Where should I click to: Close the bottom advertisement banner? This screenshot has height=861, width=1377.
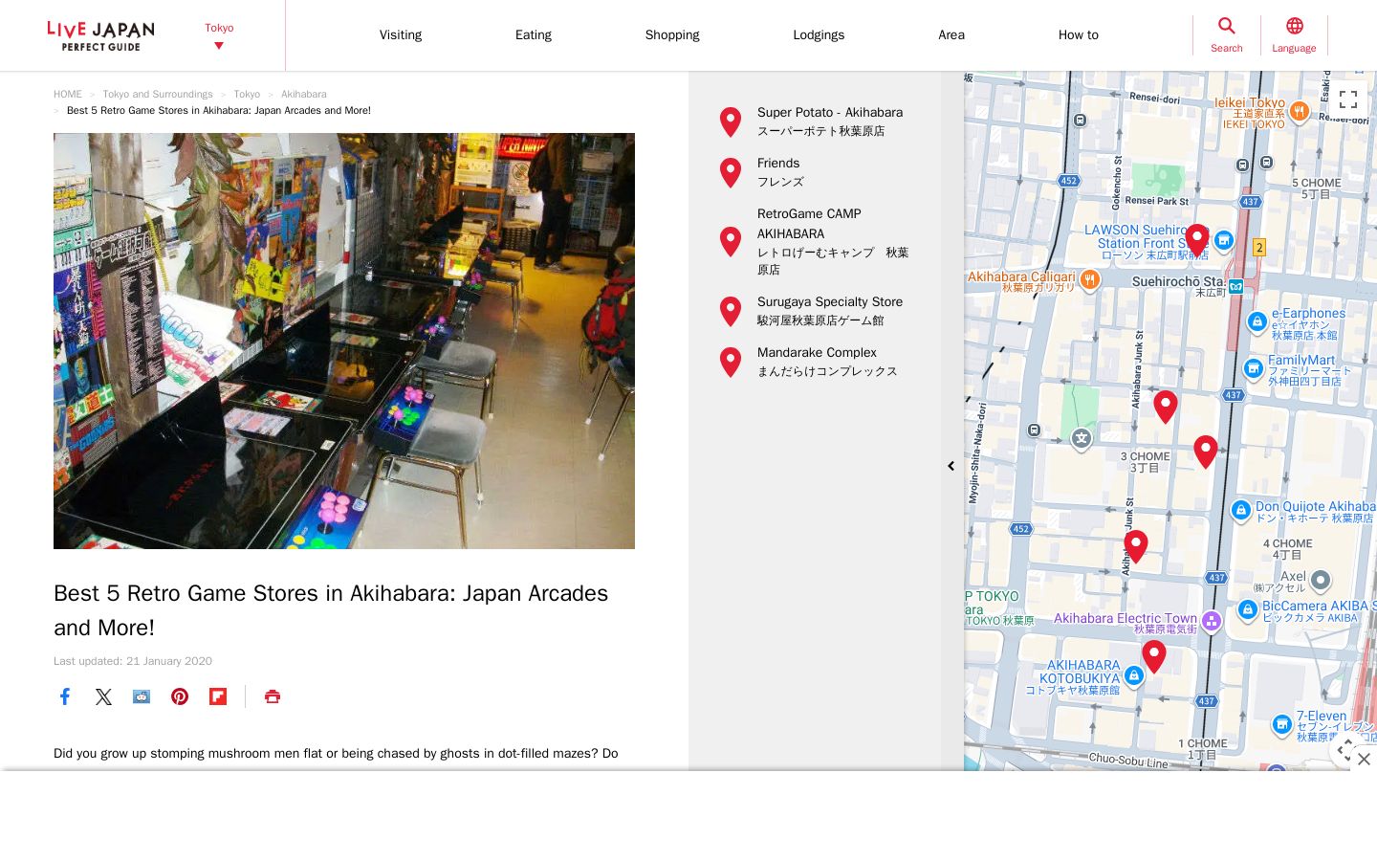[x=1364, y=759]
